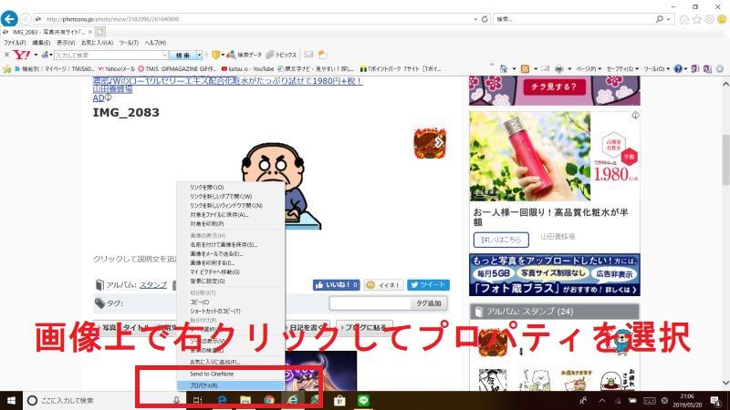
Task: Open Microsoft Edge on the taskbar
Action: coord(222,400)
